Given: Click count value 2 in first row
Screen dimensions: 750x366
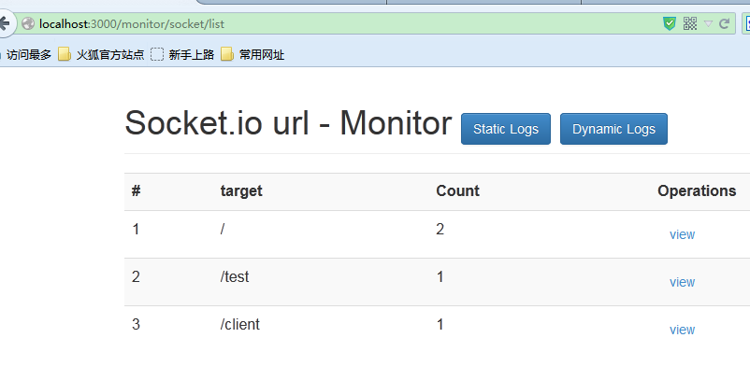Looking at the screenshot, I should [x=440, y=230].
